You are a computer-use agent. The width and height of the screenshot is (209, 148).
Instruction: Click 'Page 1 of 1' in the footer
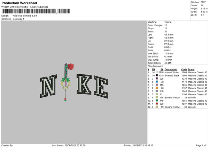click(202, 146)
